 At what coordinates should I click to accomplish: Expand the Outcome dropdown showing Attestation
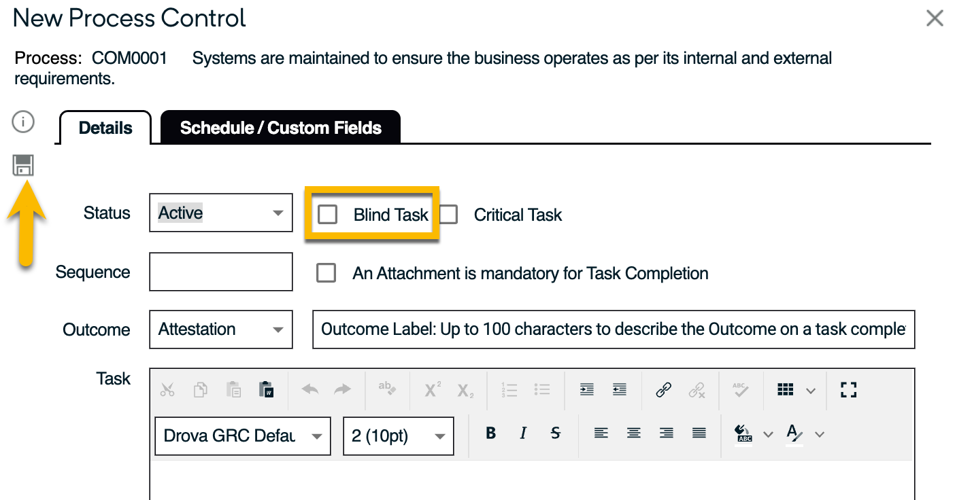pos(220,329)
